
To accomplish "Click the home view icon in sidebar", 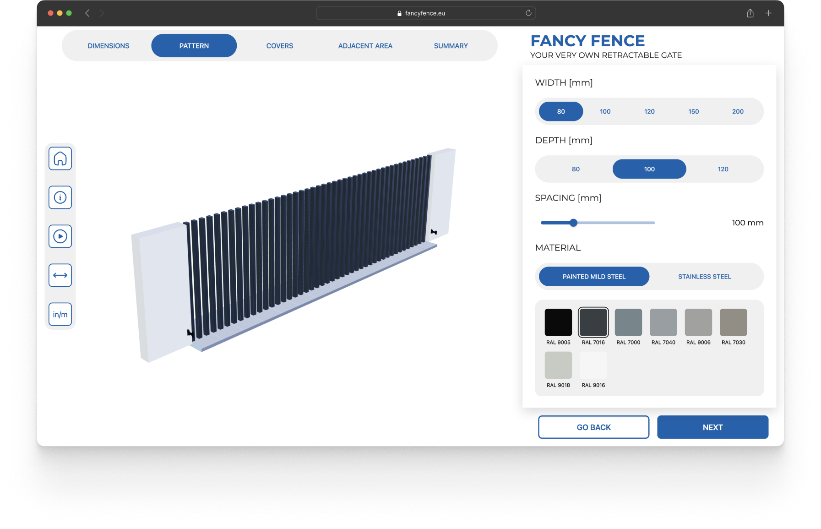I will coord(60,158).
